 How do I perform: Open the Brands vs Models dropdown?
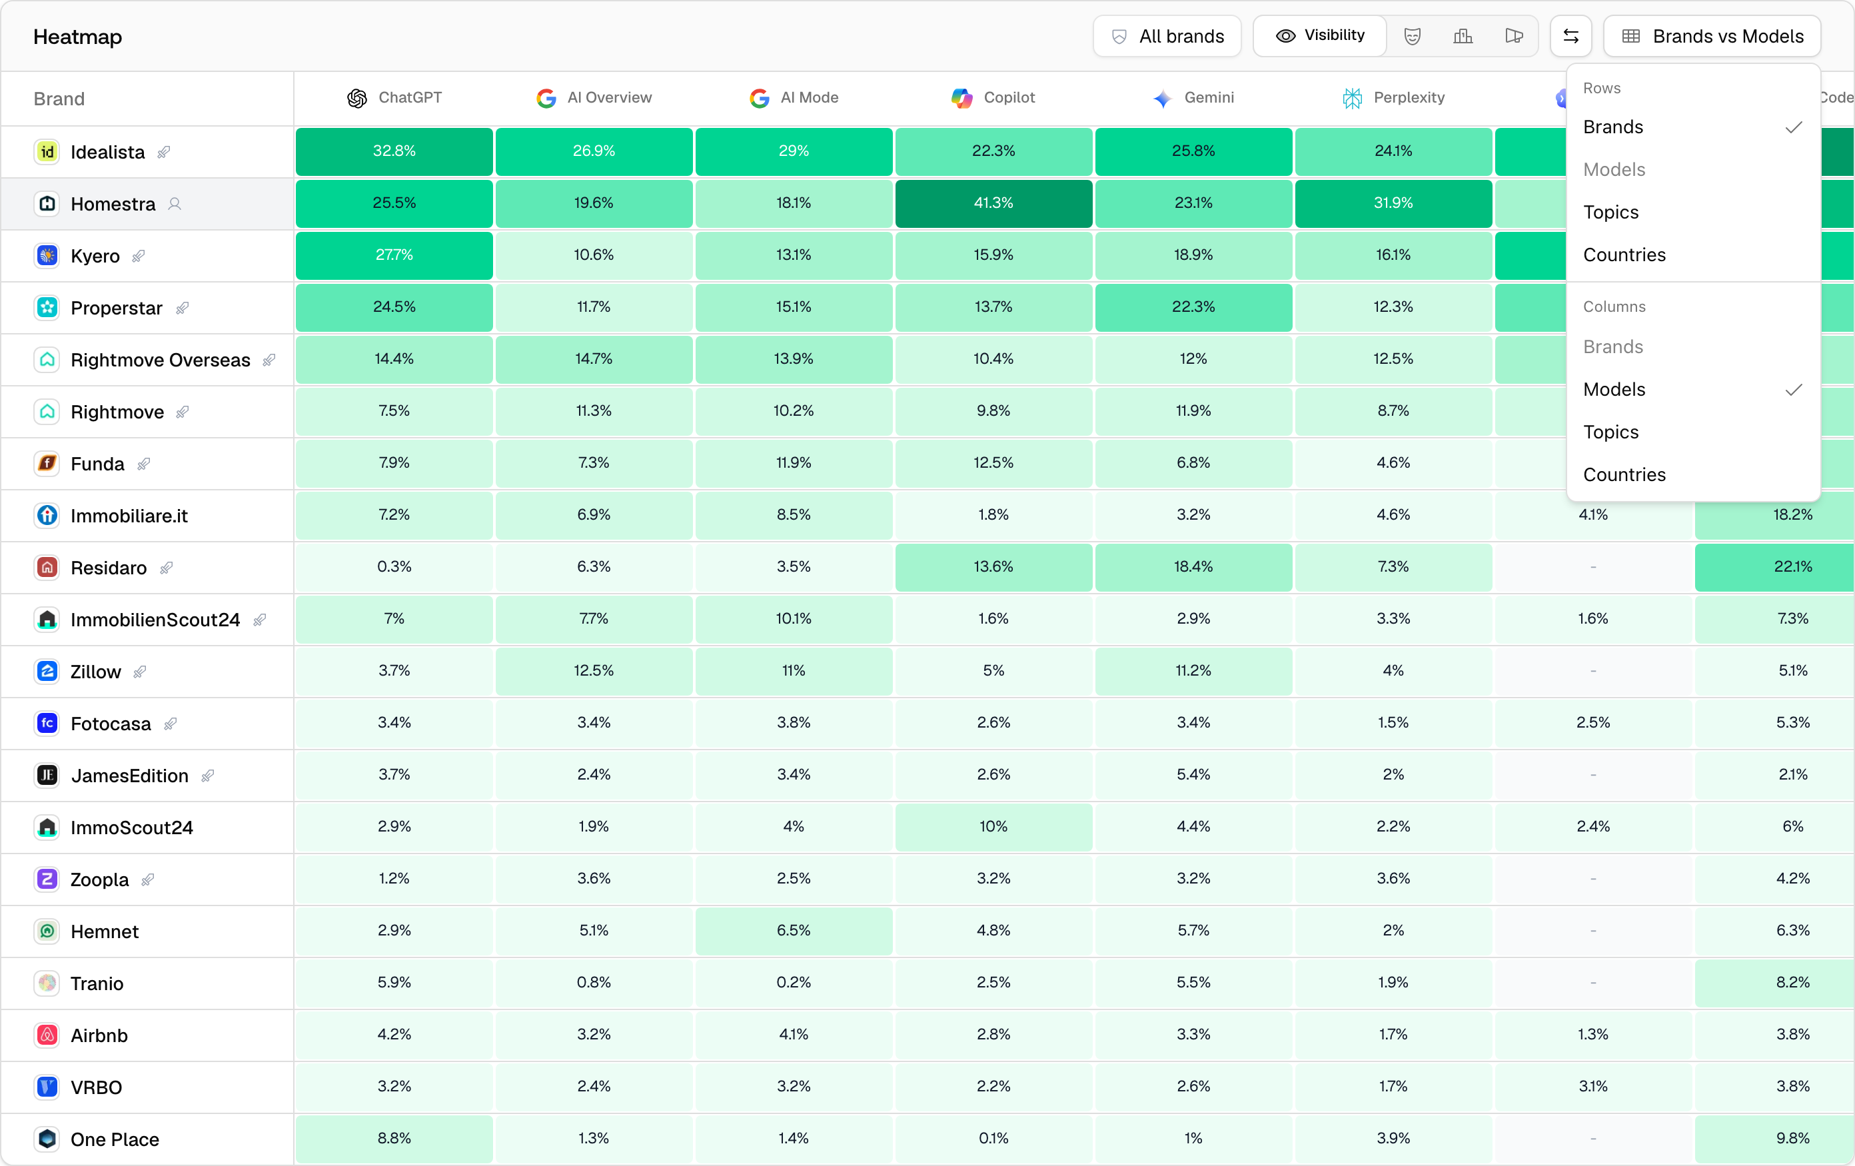[x=1712, y=36]
